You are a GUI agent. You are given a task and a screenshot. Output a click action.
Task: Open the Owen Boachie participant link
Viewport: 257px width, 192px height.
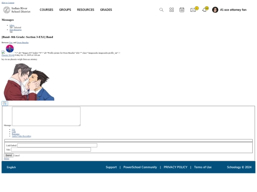tap(22, 43)
